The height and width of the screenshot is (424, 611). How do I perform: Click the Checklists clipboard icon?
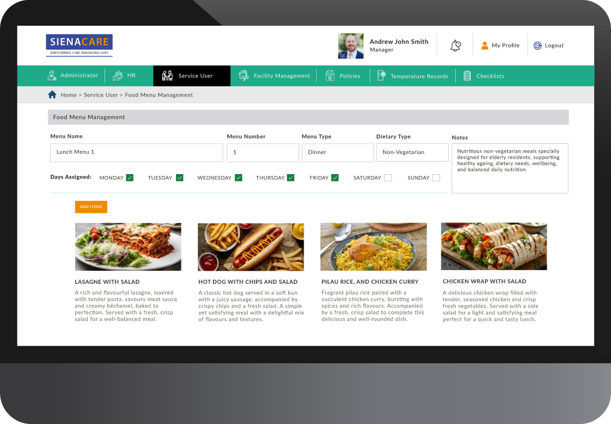467,76
